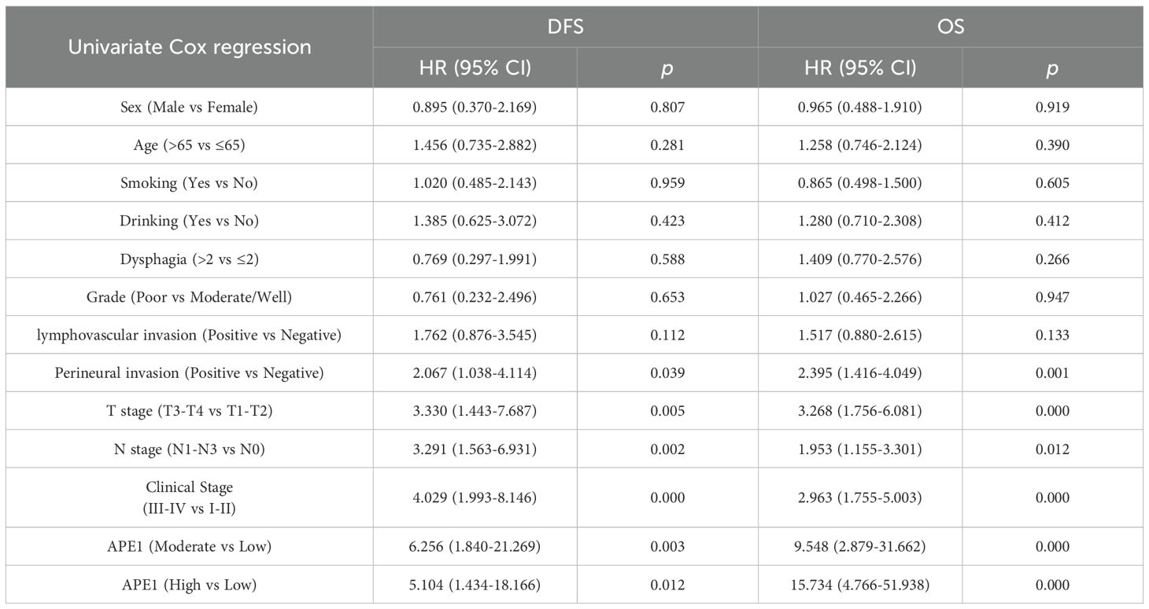Select the "Drinking (Yes vs No)" row label
The image size is (1149, 609).
tap(189, 221)
